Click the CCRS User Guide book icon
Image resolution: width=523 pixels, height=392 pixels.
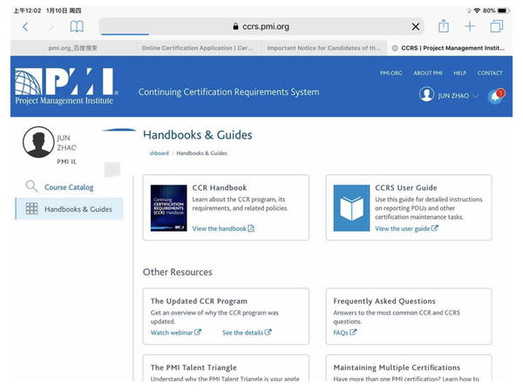(351, 208)
